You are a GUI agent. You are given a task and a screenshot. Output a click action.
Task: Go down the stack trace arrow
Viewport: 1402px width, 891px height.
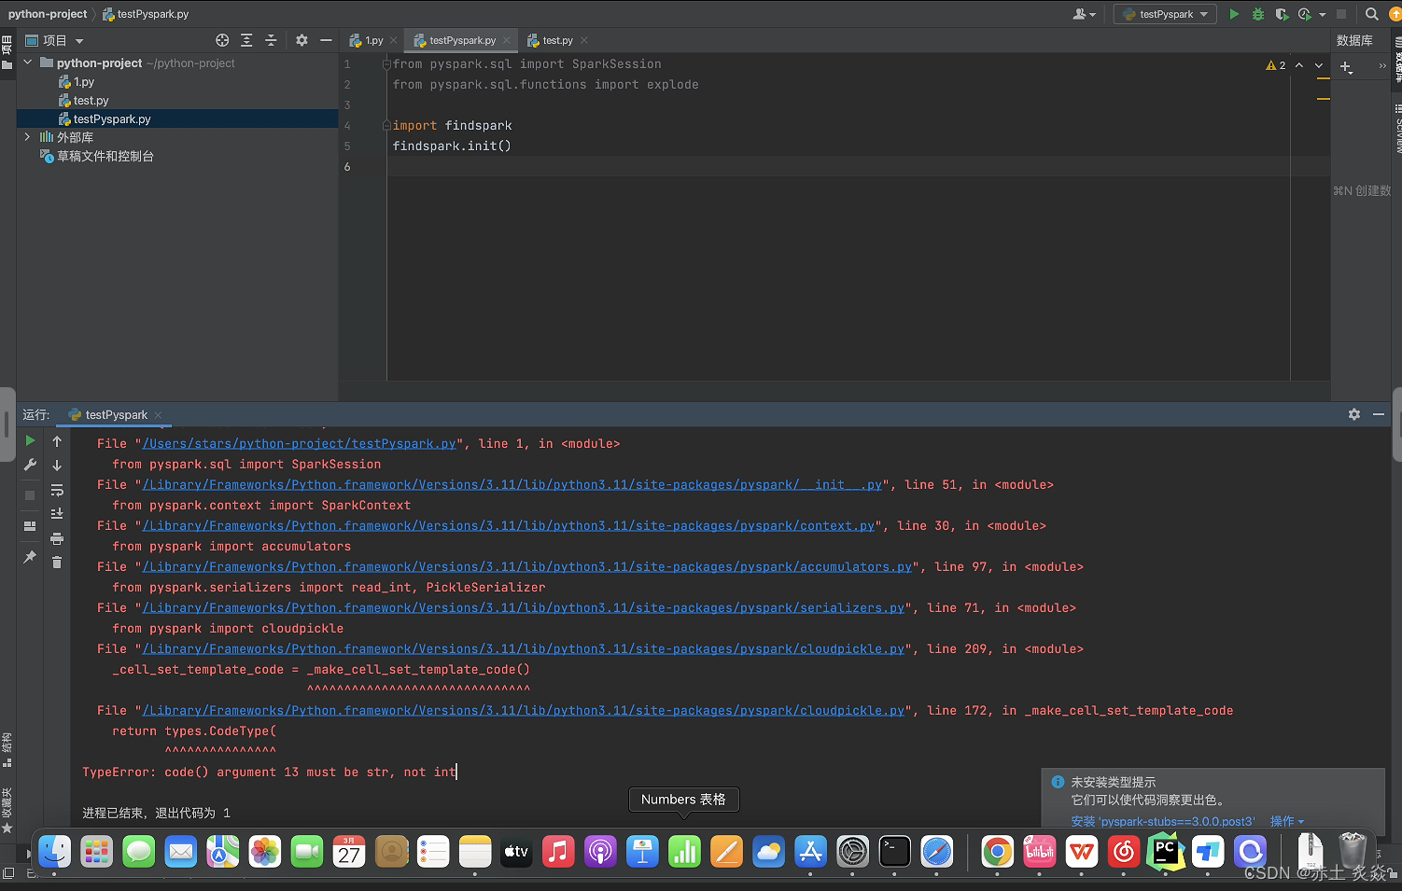57,465
